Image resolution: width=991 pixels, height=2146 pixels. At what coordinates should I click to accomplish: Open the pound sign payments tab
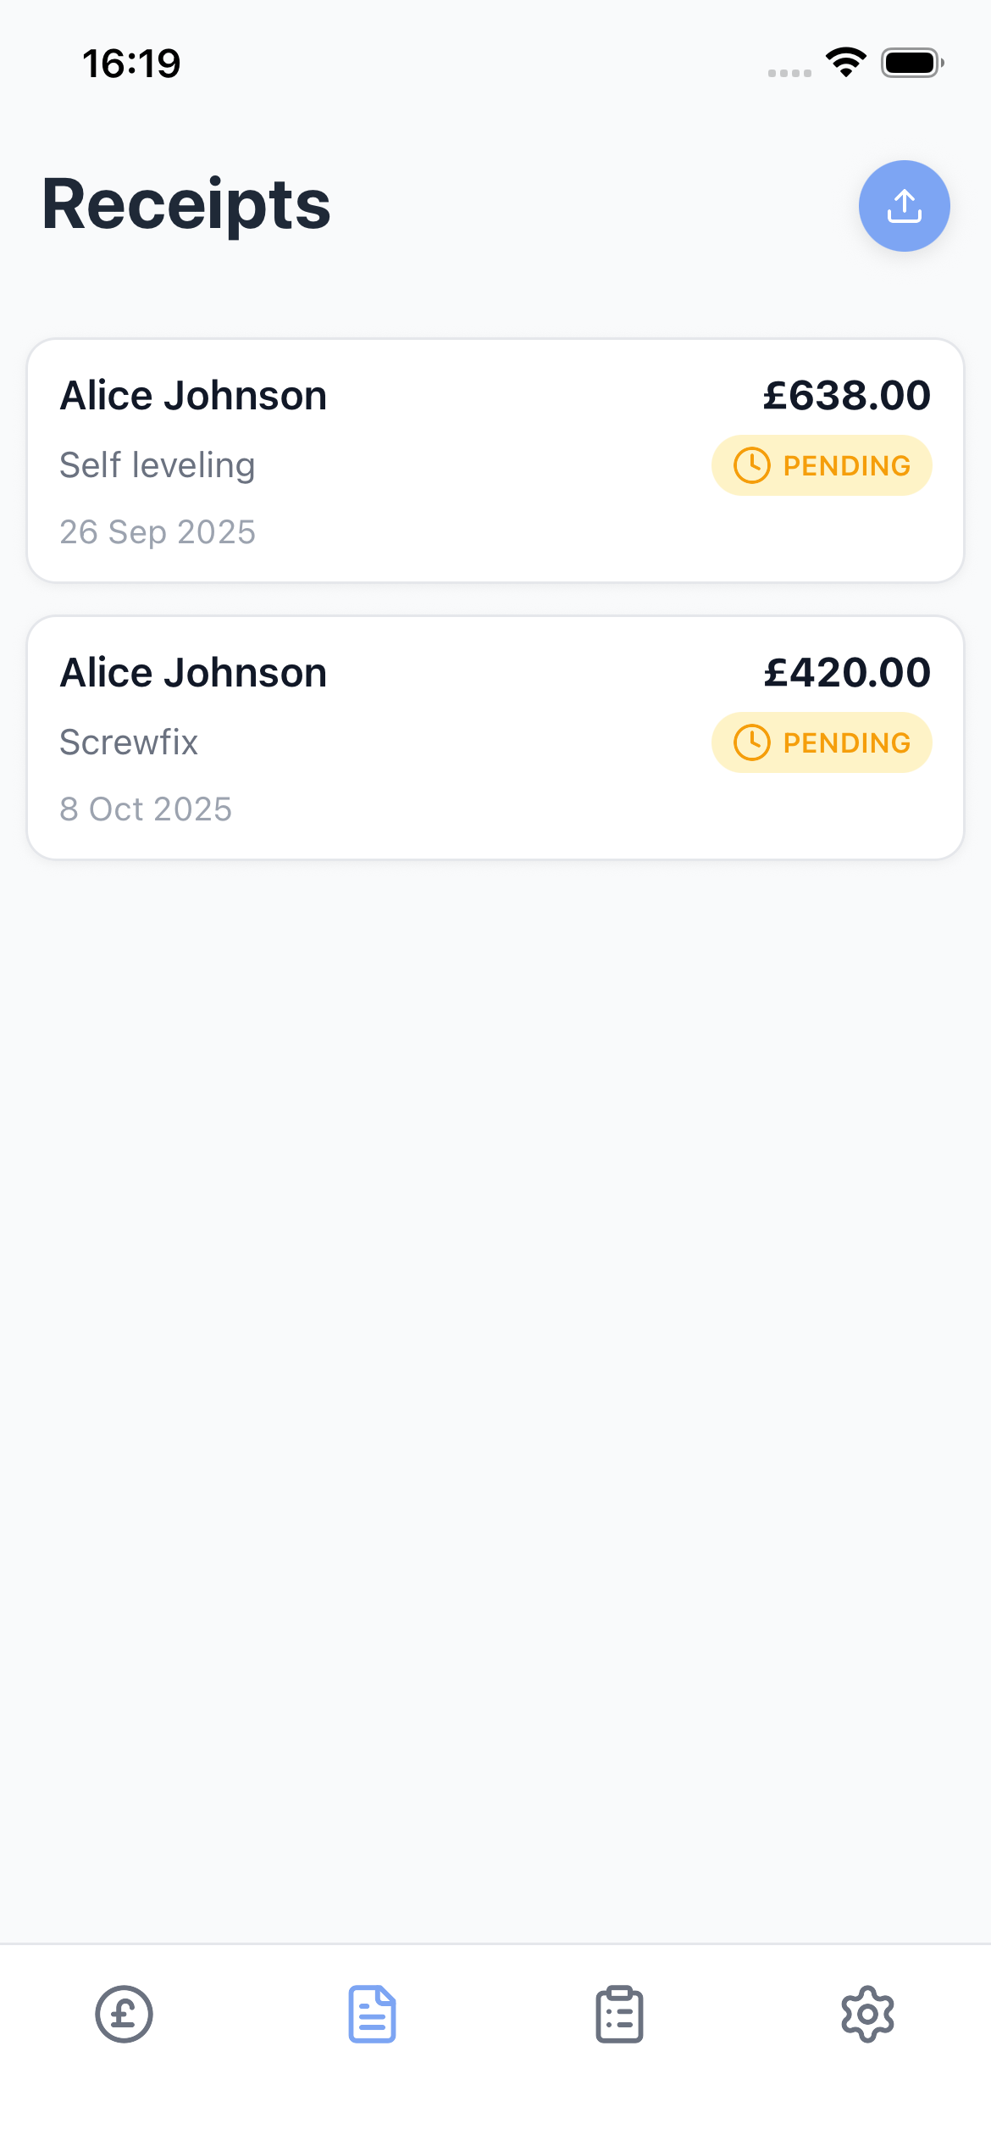tap(124, 2014)
